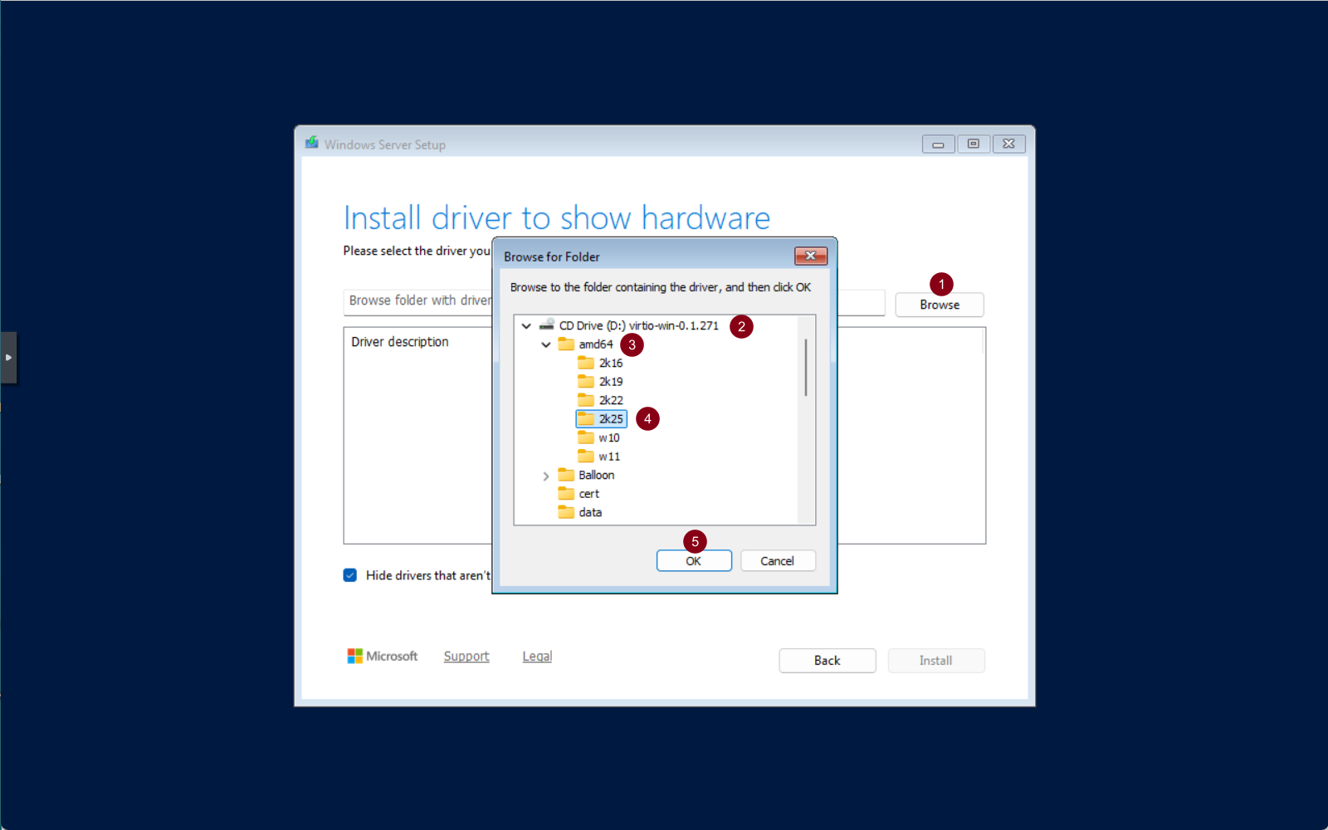
Task: Click the cert folder icon
Action: coord(566,494)
